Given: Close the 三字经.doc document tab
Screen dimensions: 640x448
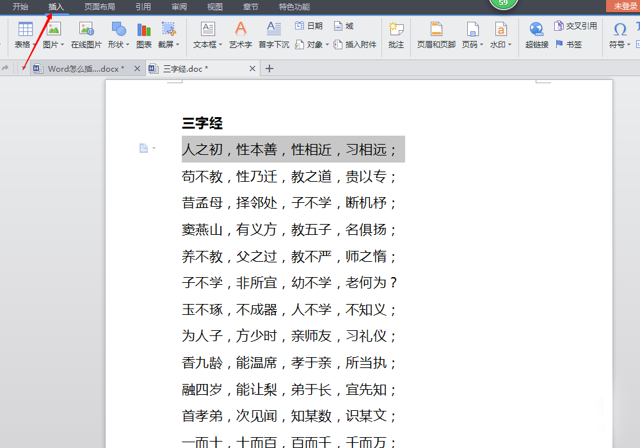Looking at the screenshot, I should (253, 68).
